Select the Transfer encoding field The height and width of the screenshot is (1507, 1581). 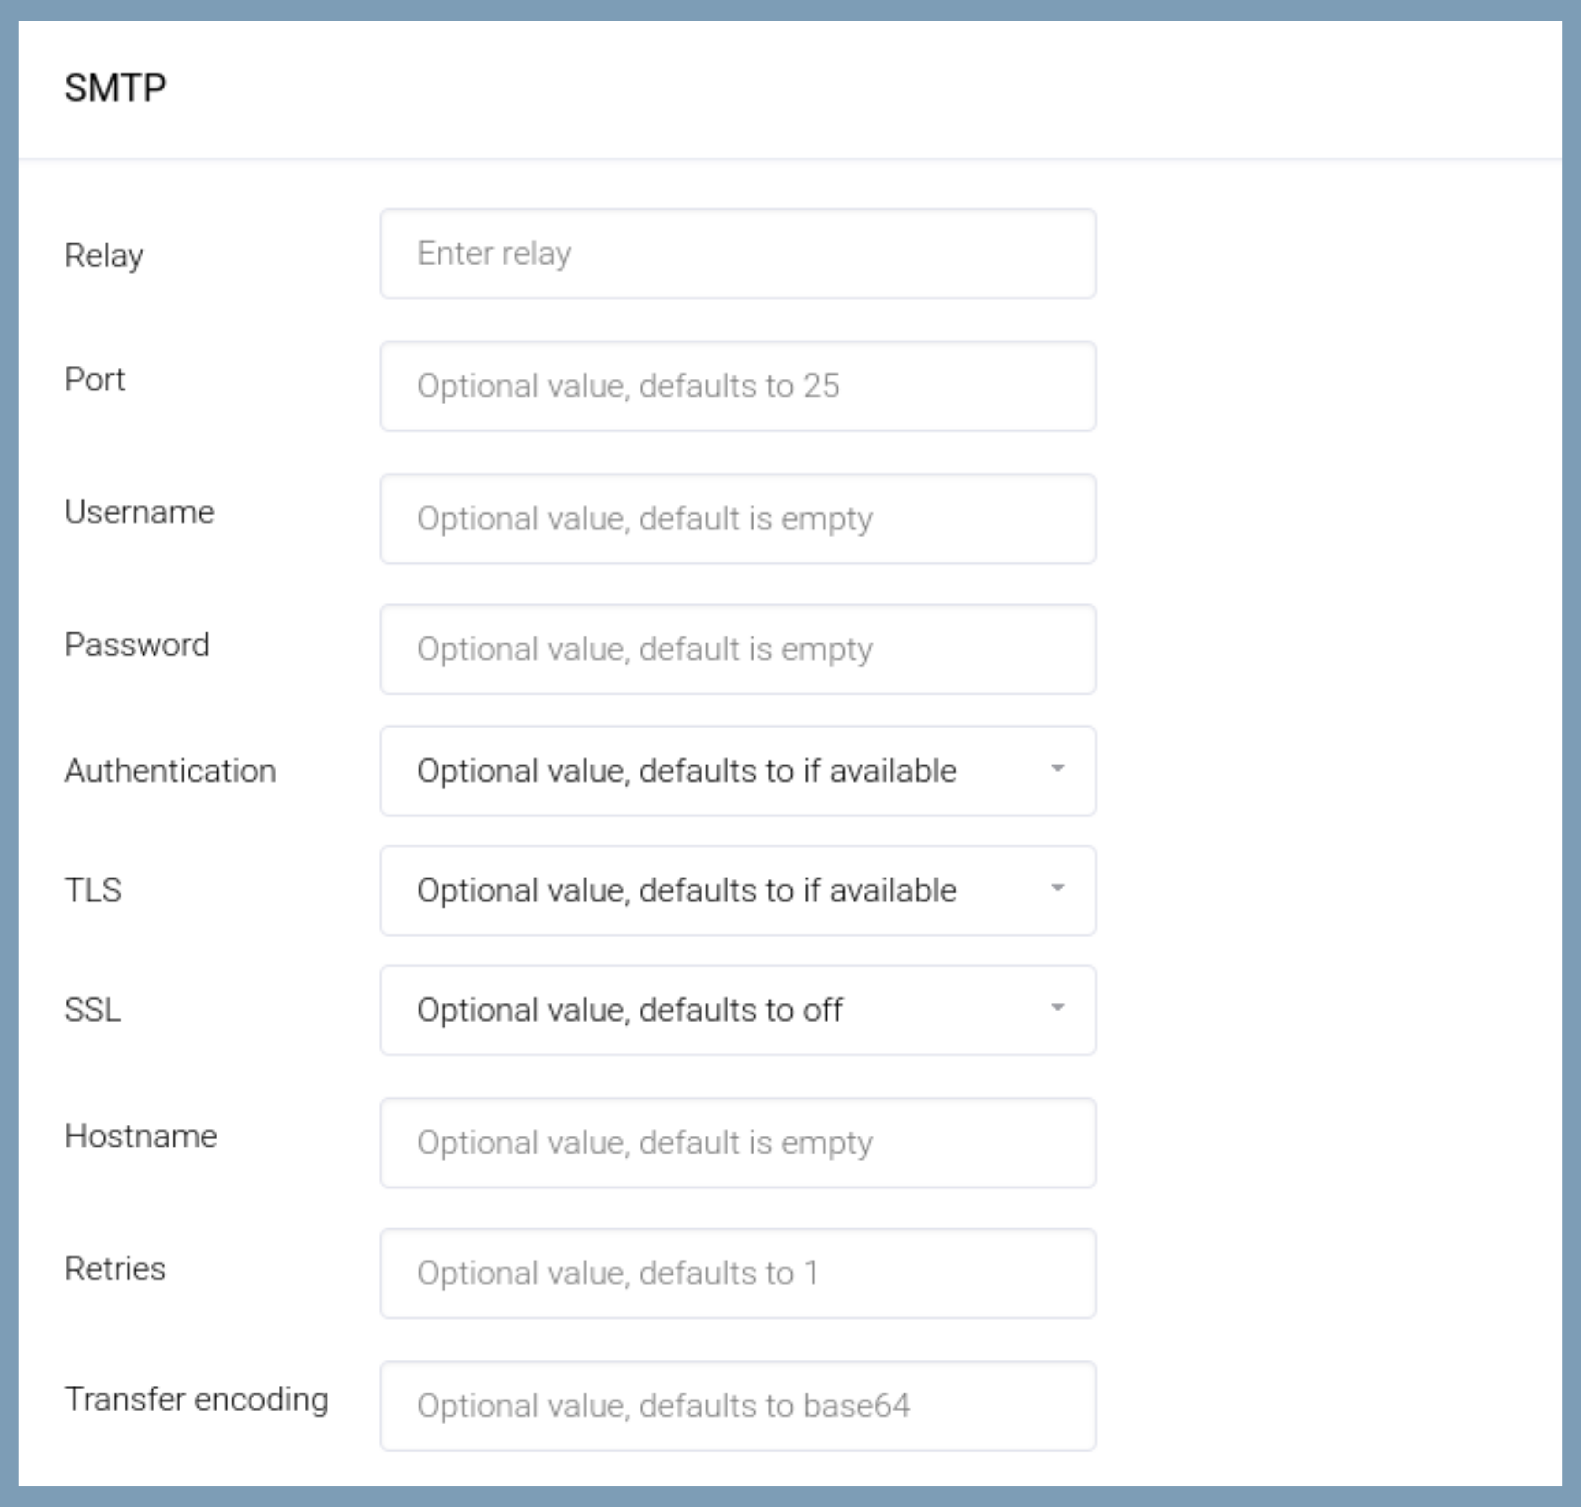click(x=738, y=1406)
